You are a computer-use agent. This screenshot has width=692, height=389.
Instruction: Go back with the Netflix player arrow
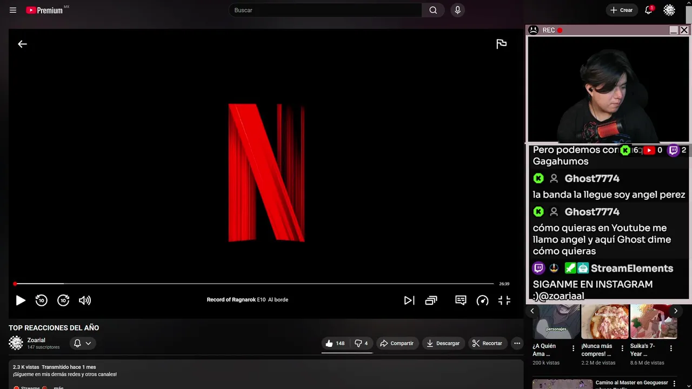point(22,44)
